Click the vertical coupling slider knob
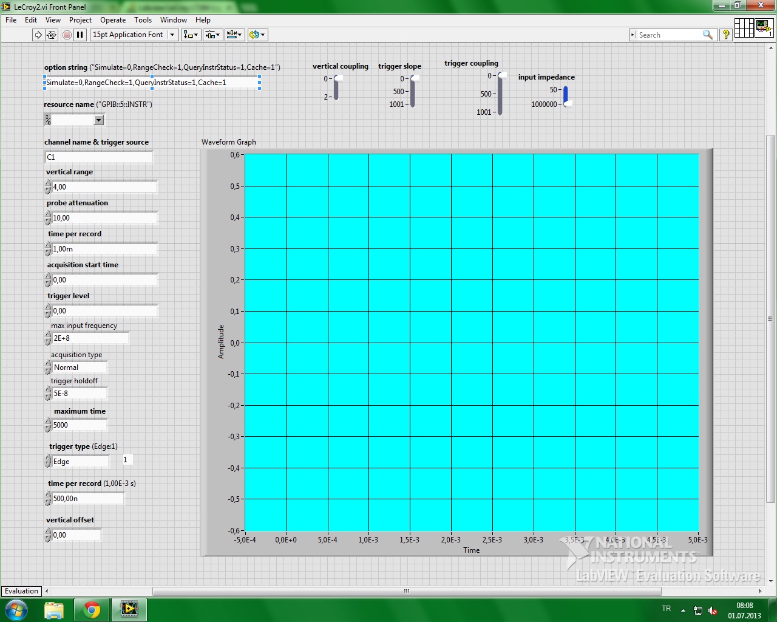 [338, 78]
